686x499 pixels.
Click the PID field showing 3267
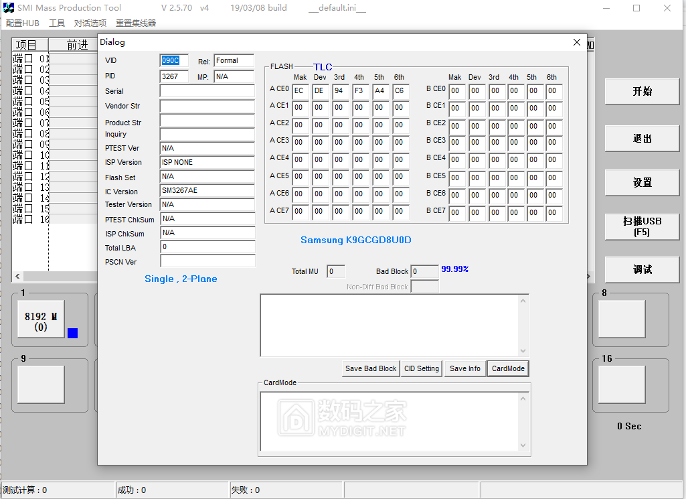pyautogui.click(x=174, y=76)
